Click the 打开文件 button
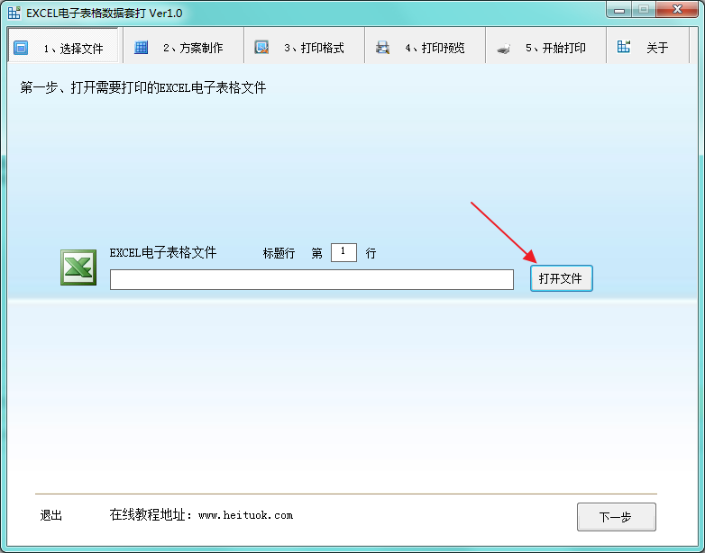 point(562,278)
